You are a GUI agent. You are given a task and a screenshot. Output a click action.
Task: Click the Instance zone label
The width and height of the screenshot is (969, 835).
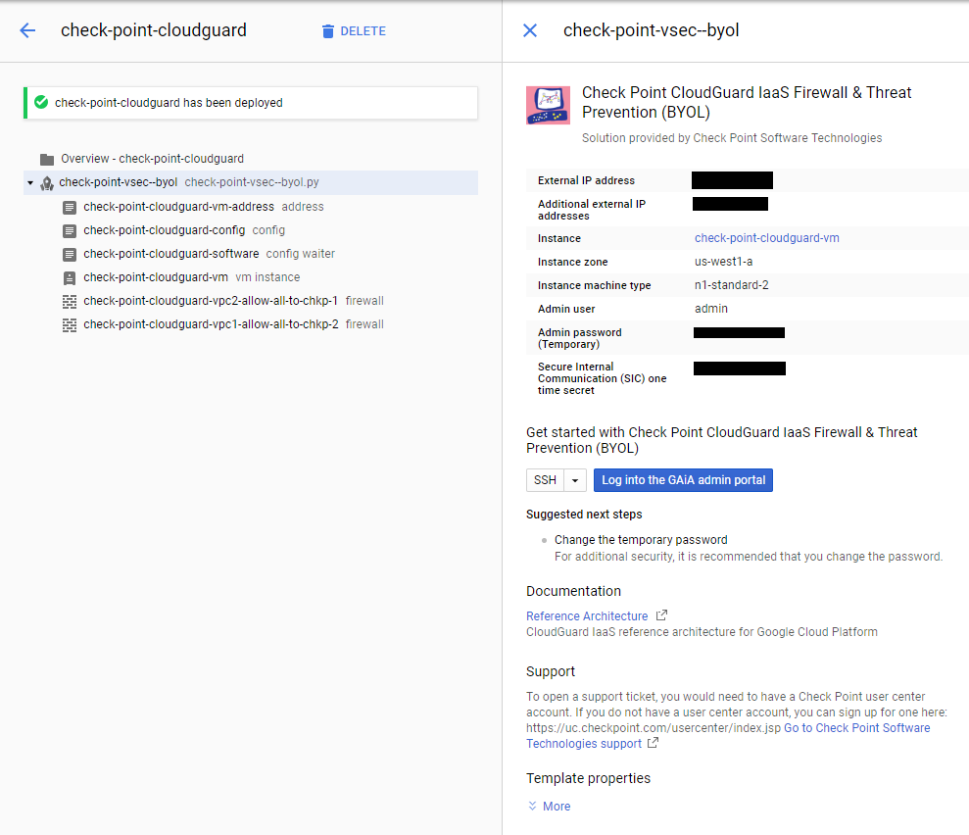pyautogui.click(x=572, y=262)
